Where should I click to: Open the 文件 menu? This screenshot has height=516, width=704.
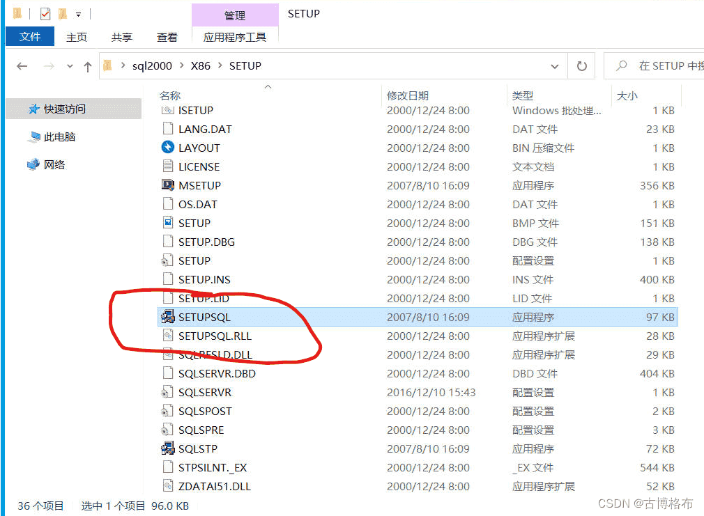tap(30, 37)
